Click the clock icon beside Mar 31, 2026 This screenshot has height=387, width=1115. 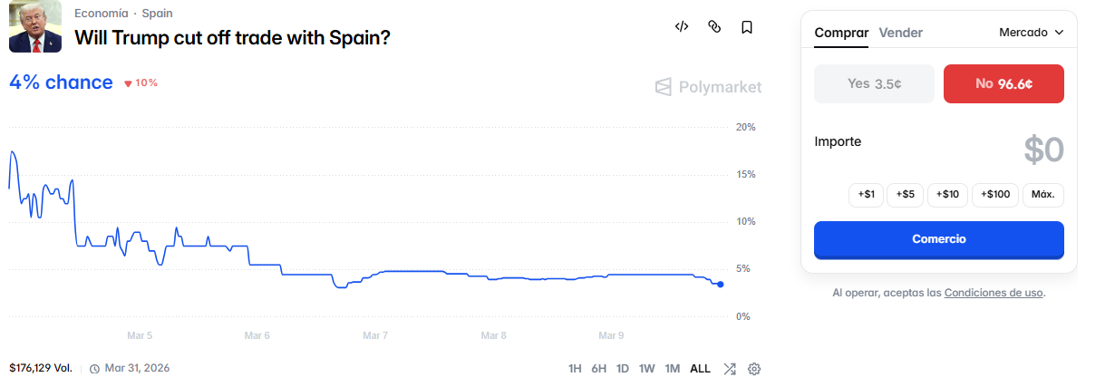(x=94, y=369)
